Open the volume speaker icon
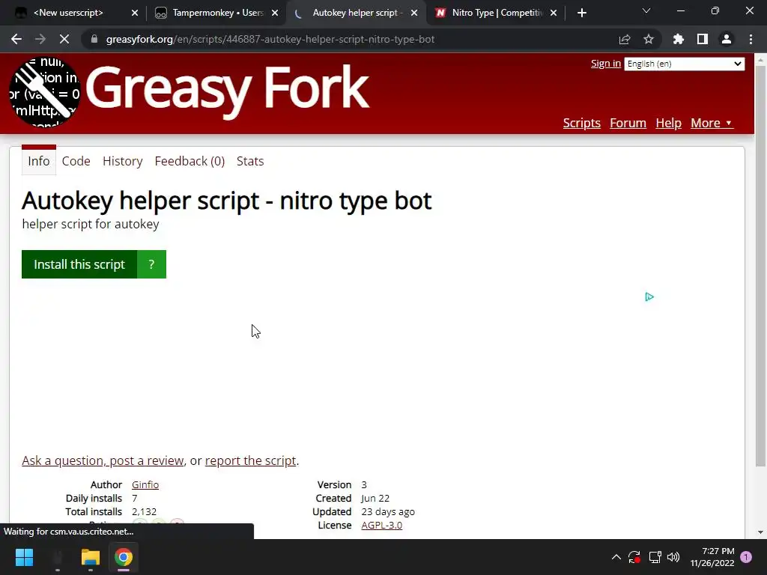Screen dimensions: 767x575 [673, 557]
